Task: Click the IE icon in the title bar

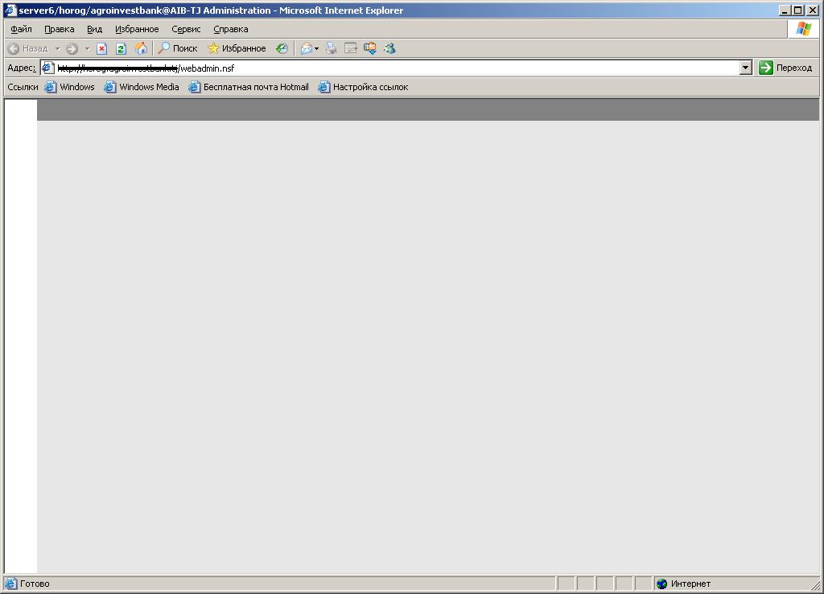Action: 10,10
